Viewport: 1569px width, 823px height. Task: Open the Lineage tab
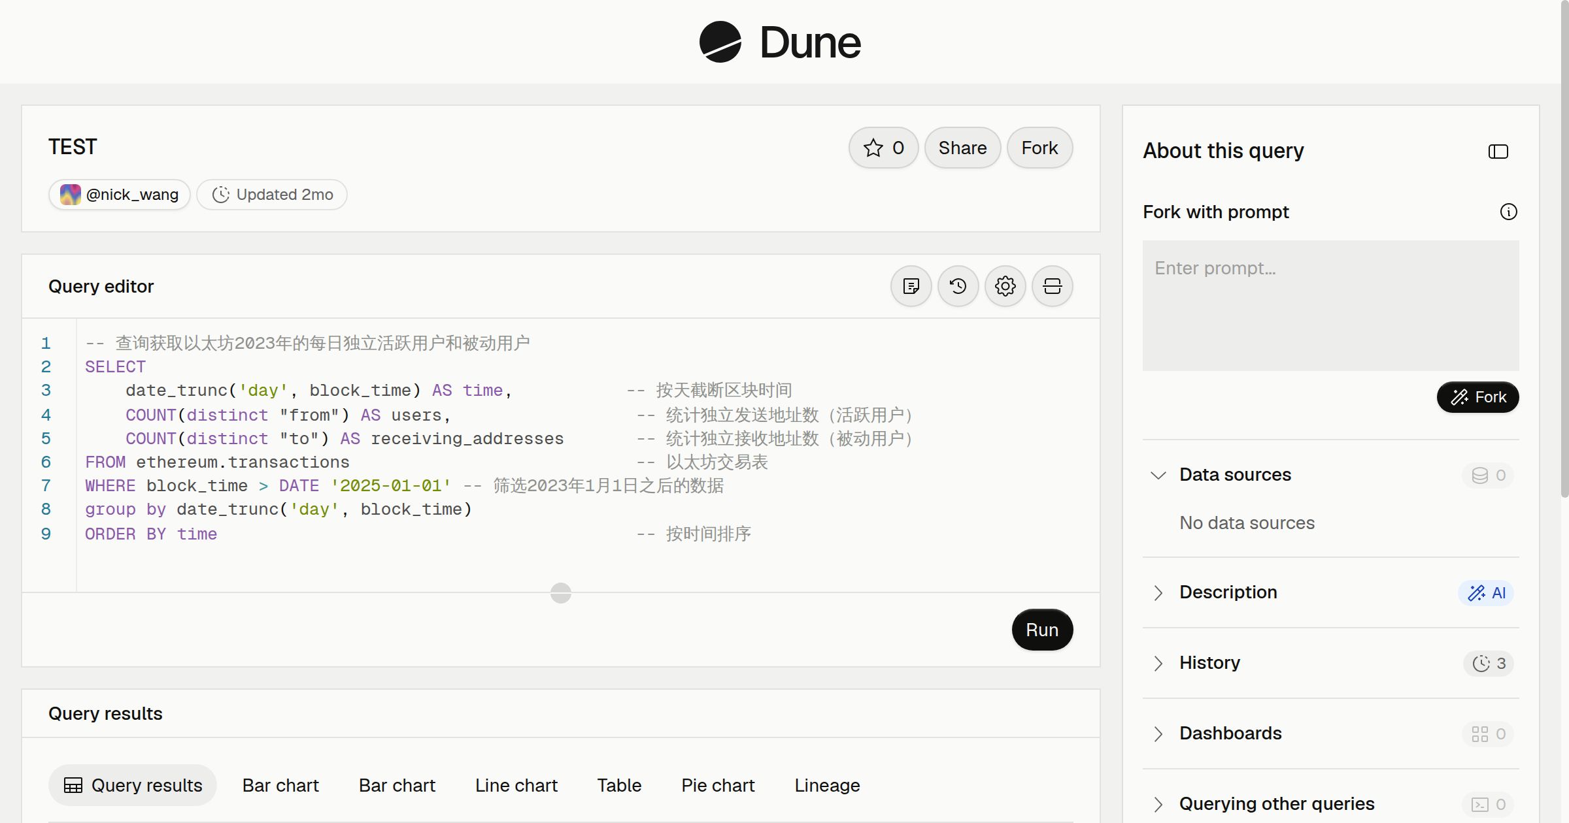tap(827, 785)
